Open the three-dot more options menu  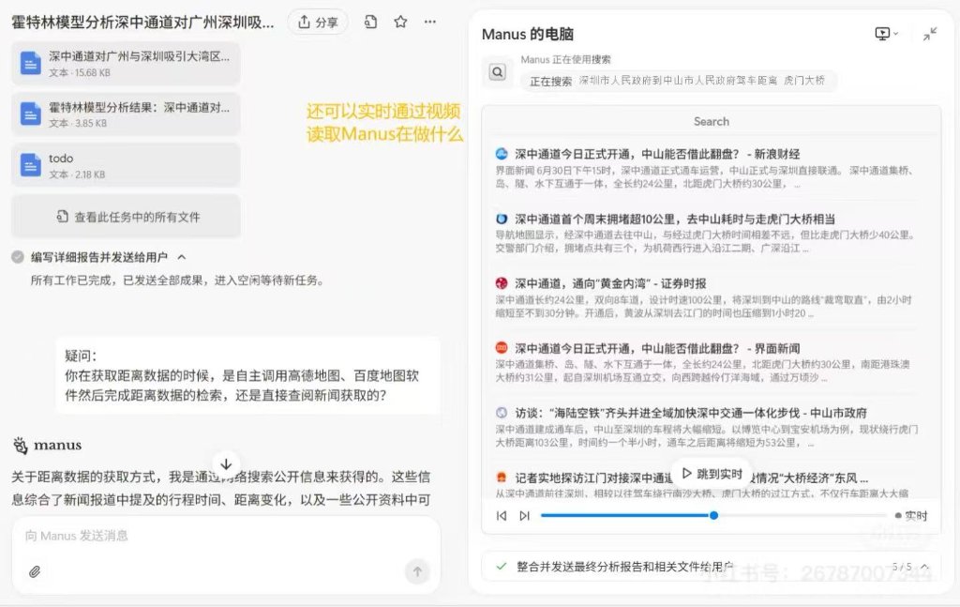click(x=429, y=23)
